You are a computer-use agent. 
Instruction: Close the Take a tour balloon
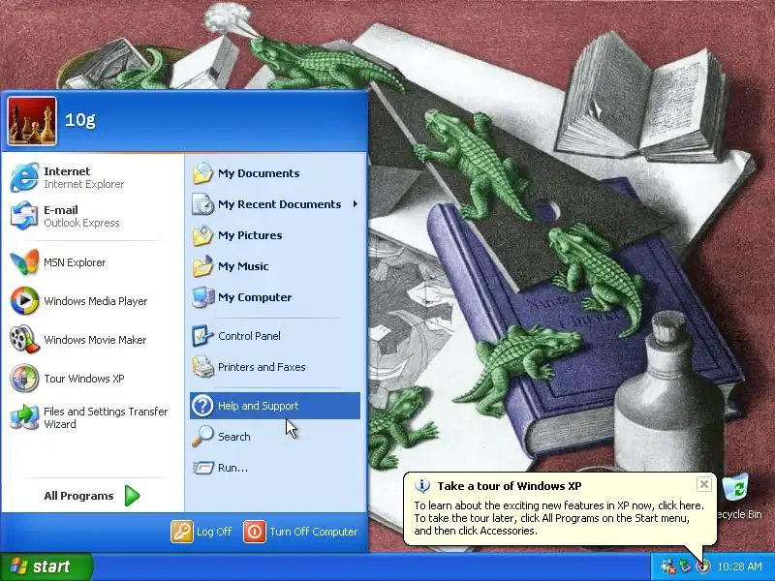(x=704, y=484)
